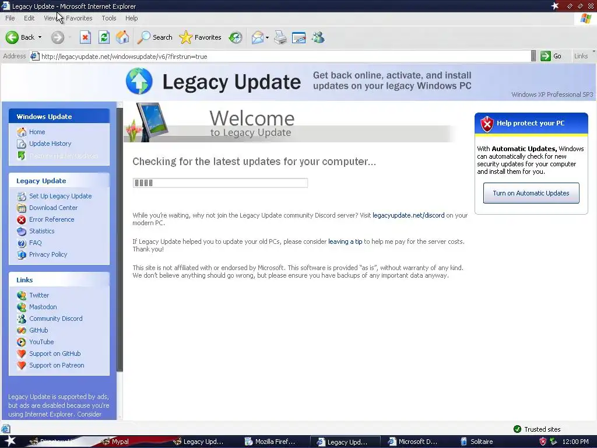
Task: Open the Help menu
Action: (132, 18)
